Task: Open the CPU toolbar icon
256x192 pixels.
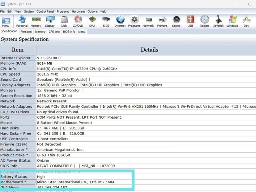Action: [x=92, y=21]
